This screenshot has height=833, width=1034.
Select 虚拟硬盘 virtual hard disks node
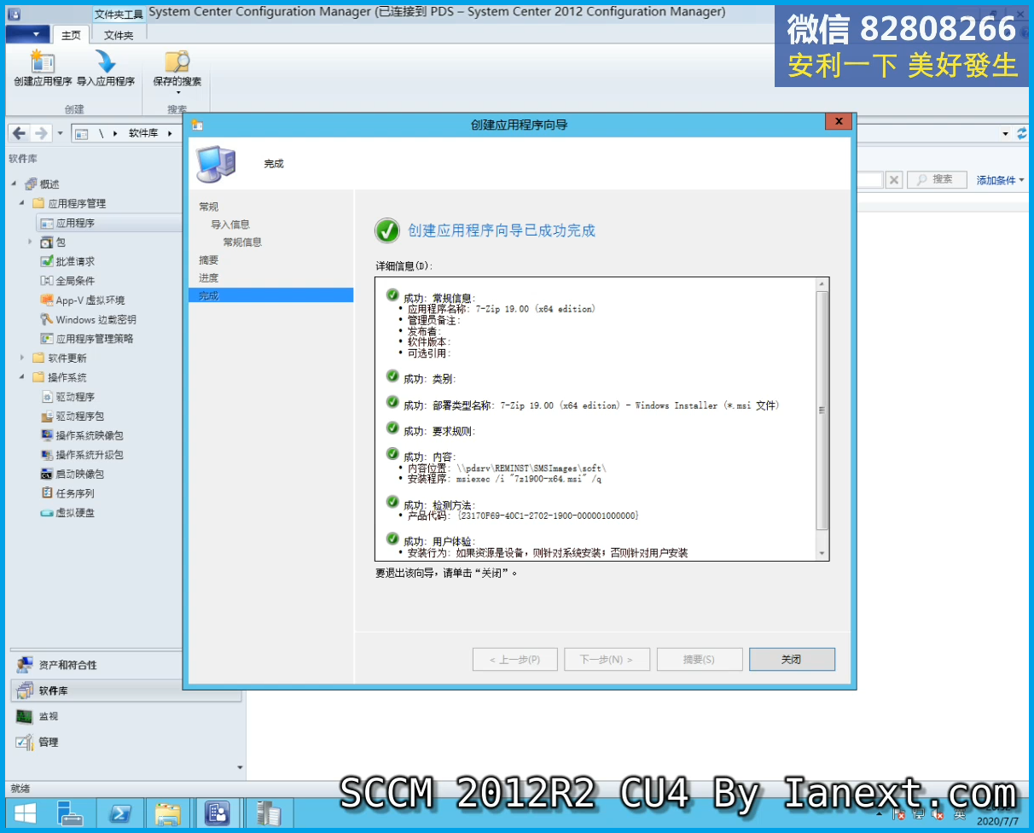[75, 513]
